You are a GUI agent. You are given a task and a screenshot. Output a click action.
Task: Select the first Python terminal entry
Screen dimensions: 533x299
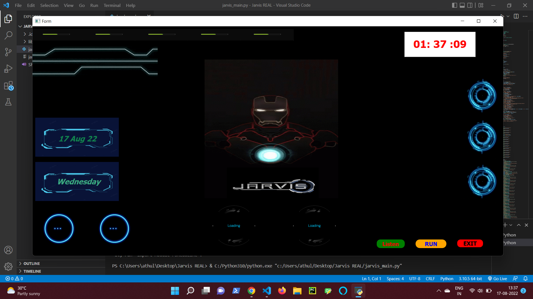point(518,235)
